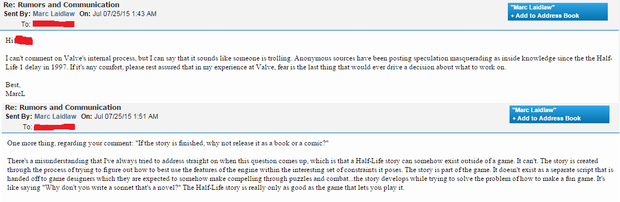Click the "Sent By:" label of the first email
The image size is (620, 202).
point(17,13)
